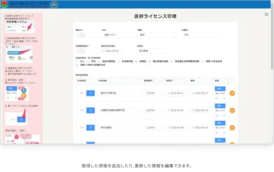Open calendar icon of 医師免許取得日 date field
This screenshot has height=172, width=274.
(103, 51)
